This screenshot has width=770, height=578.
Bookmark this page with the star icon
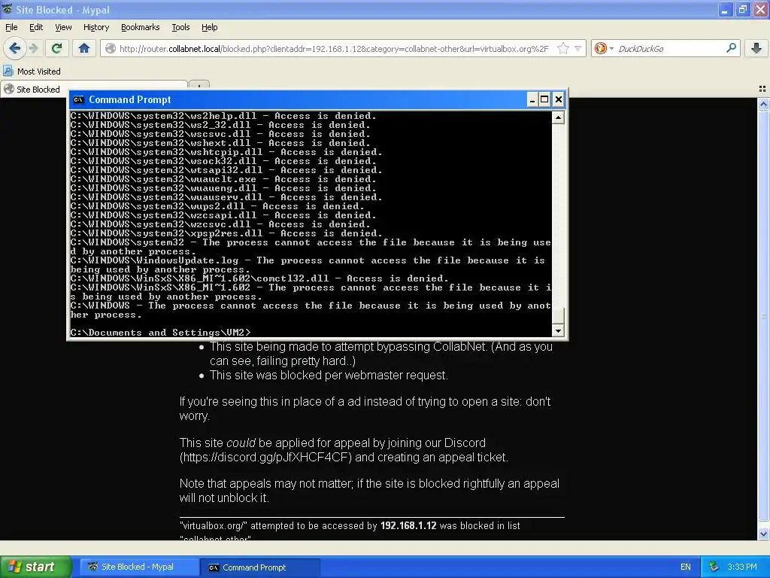[563, 48]
